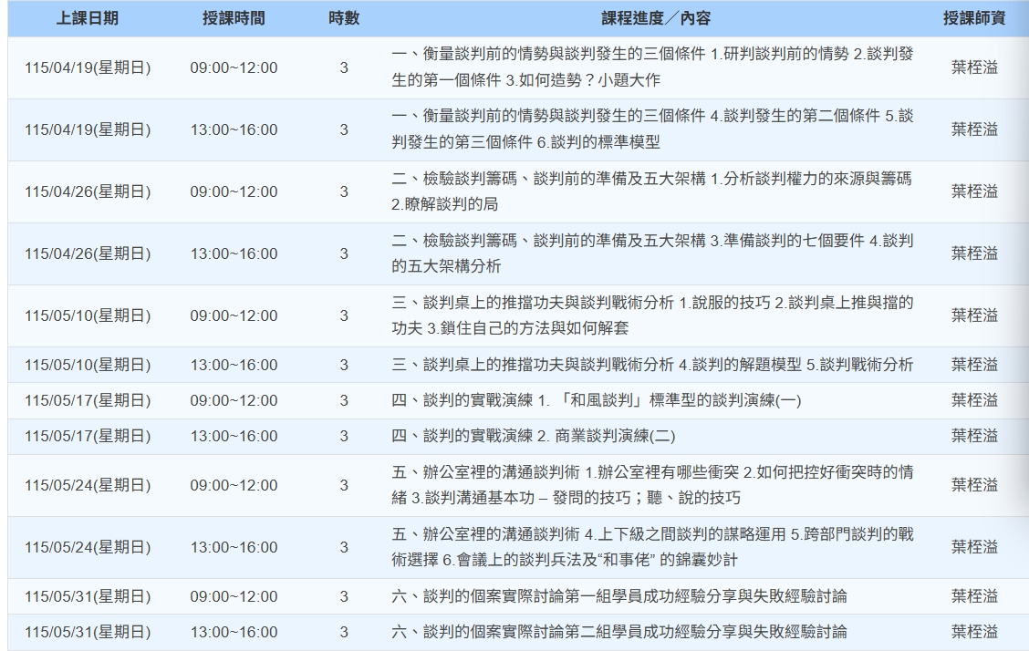Viewport: 1029px width, 651px height.
Task: Click the 授課師資 column header
Action: 974,18
